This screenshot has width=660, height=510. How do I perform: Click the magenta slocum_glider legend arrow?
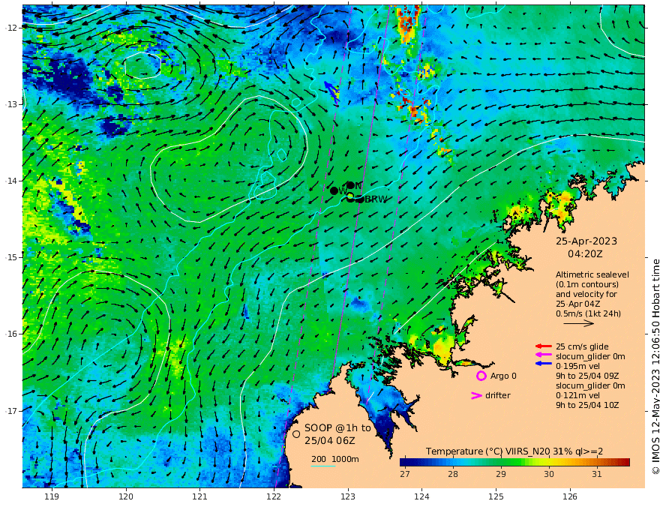pyautogui.click(x=544, y=355)
